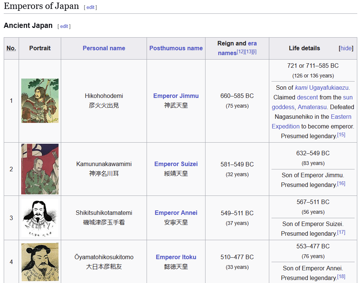Click the reign dates 660–585 BC
The height and width of the screenshot is (283, 364).
pyautogui.click(x=237, y=96)
